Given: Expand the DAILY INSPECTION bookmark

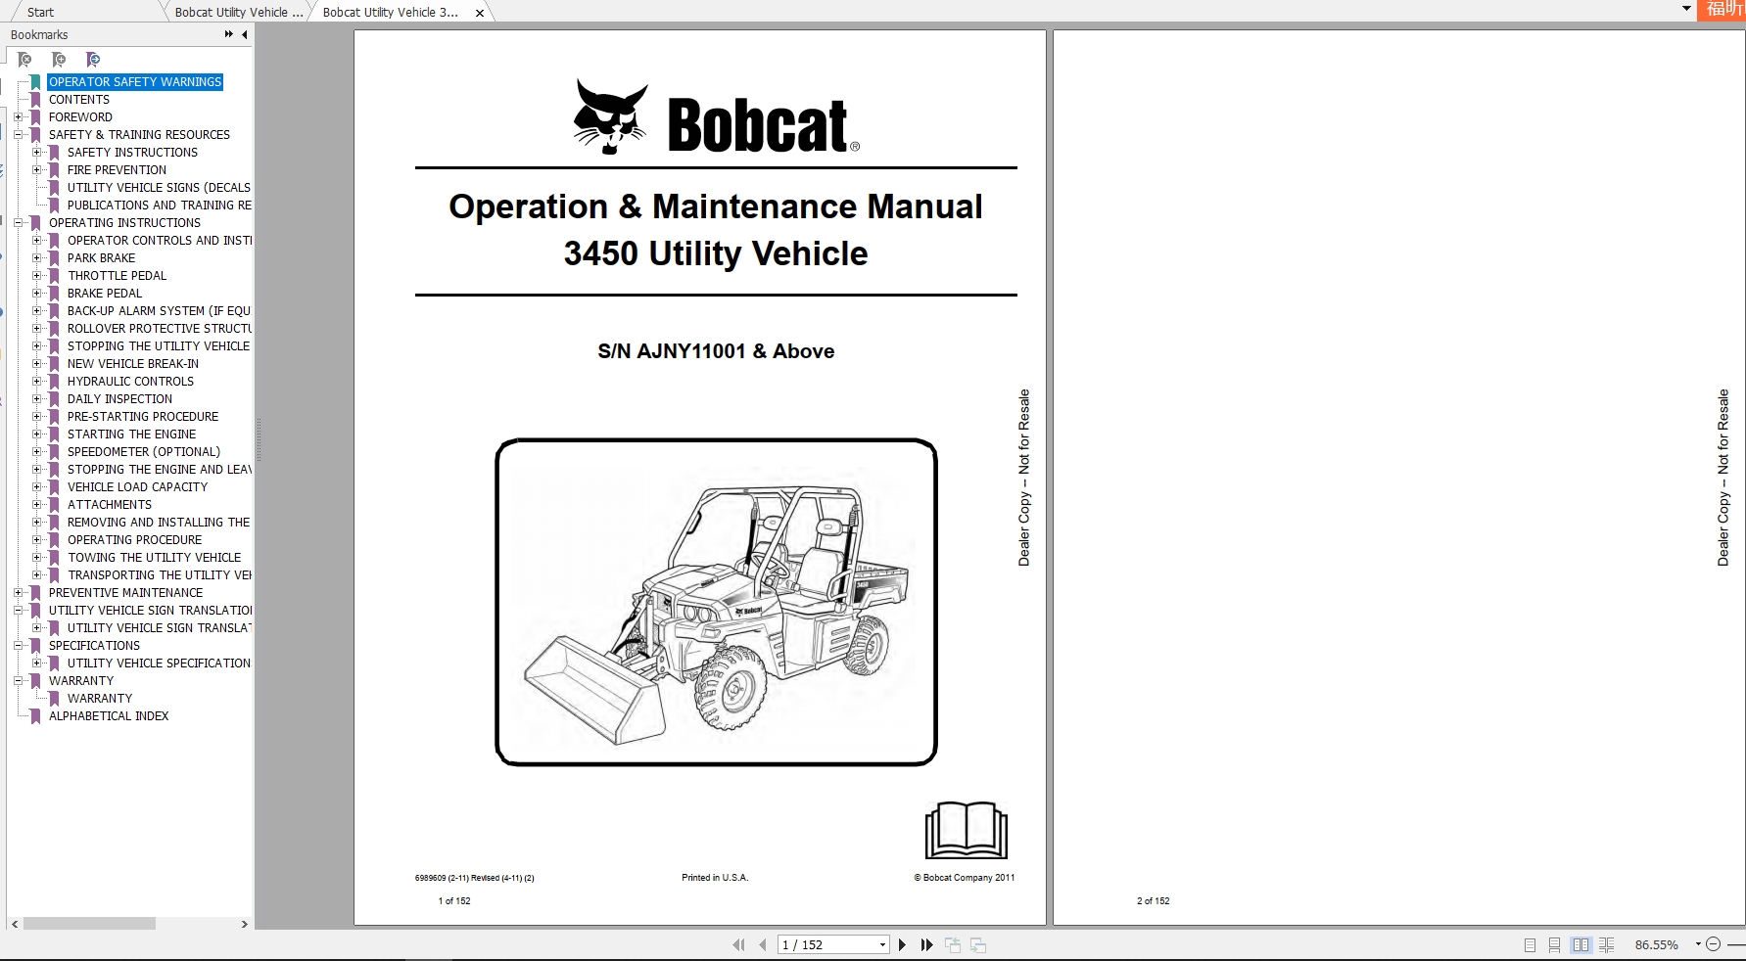Looking at the screenshot, I should pos(36,399).
